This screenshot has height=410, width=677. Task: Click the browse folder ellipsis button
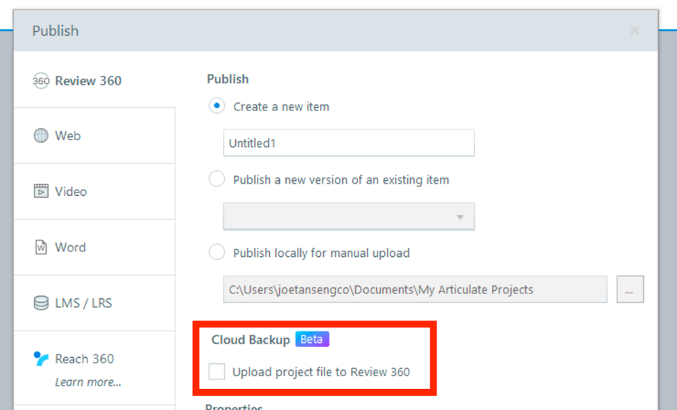coord(630,289)
